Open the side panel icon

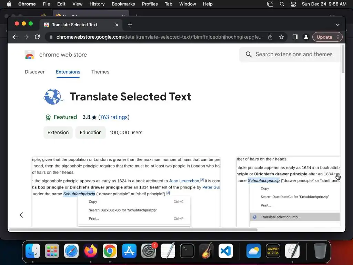295,37
